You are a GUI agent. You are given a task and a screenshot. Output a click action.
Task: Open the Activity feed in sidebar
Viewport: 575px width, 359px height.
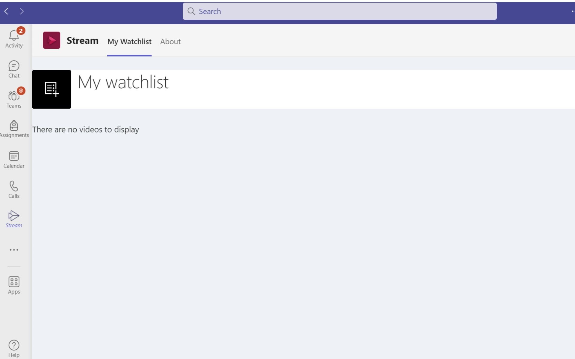pos(14,39)
